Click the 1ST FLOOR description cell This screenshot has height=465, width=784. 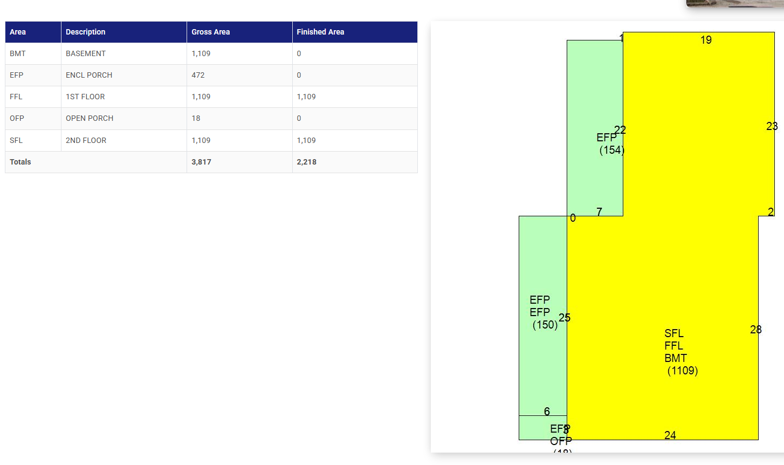[x=85, y=97]
